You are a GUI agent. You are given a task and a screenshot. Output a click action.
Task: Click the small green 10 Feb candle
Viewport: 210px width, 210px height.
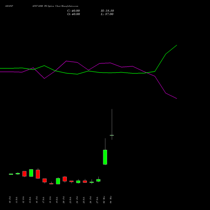(11, 174)
